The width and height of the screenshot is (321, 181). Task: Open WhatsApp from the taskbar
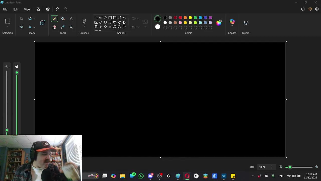coord(141,176)
